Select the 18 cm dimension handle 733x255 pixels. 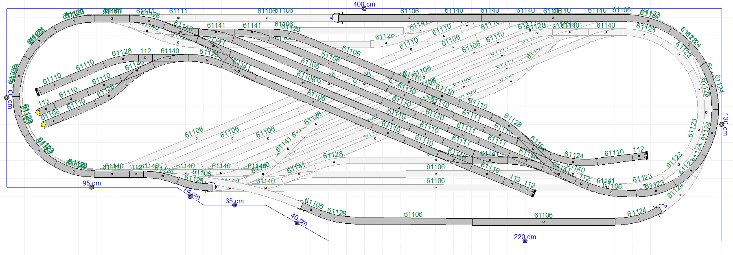click(190, 196)
